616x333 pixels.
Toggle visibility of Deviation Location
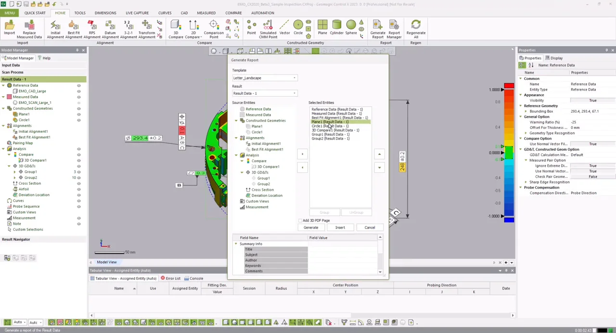pyautogui.click(x=79, y=195)
